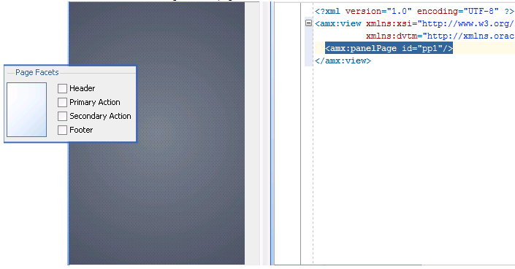Check the Secondary Action facet

(62, 116)
